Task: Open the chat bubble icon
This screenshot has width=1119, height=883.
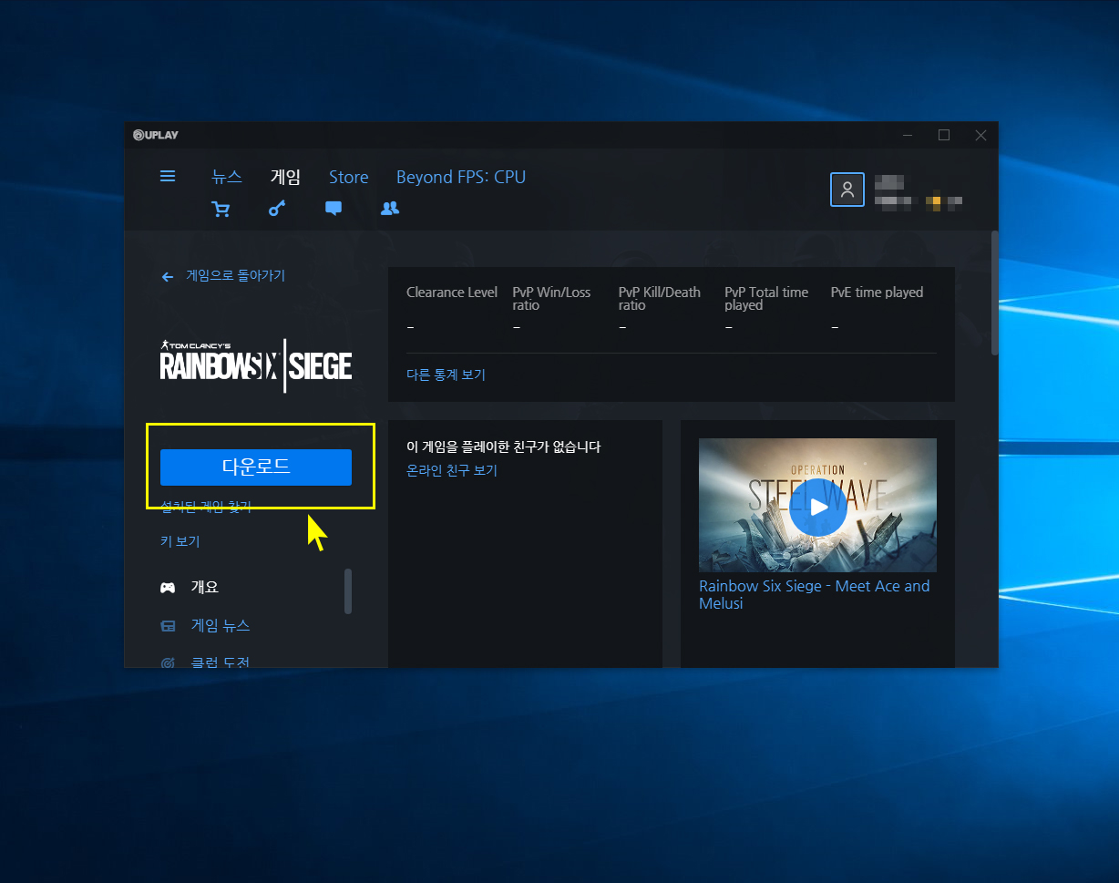Action: click(x=334, y=209)
